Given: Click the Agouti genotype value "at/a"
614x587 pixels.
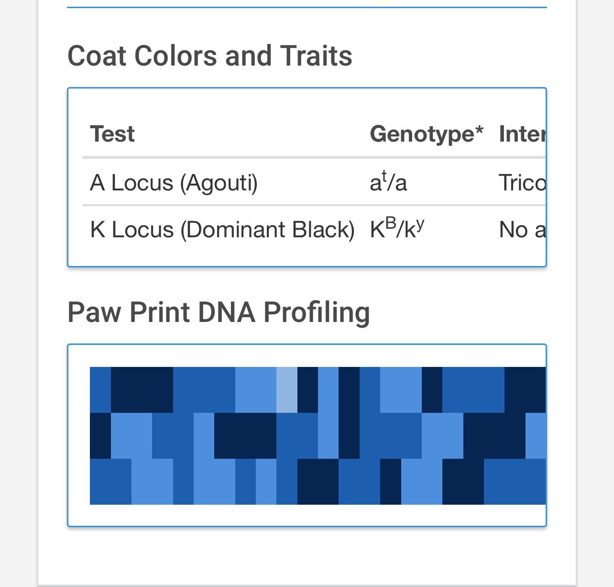Looking at the screenshot, I should [388, 183].
